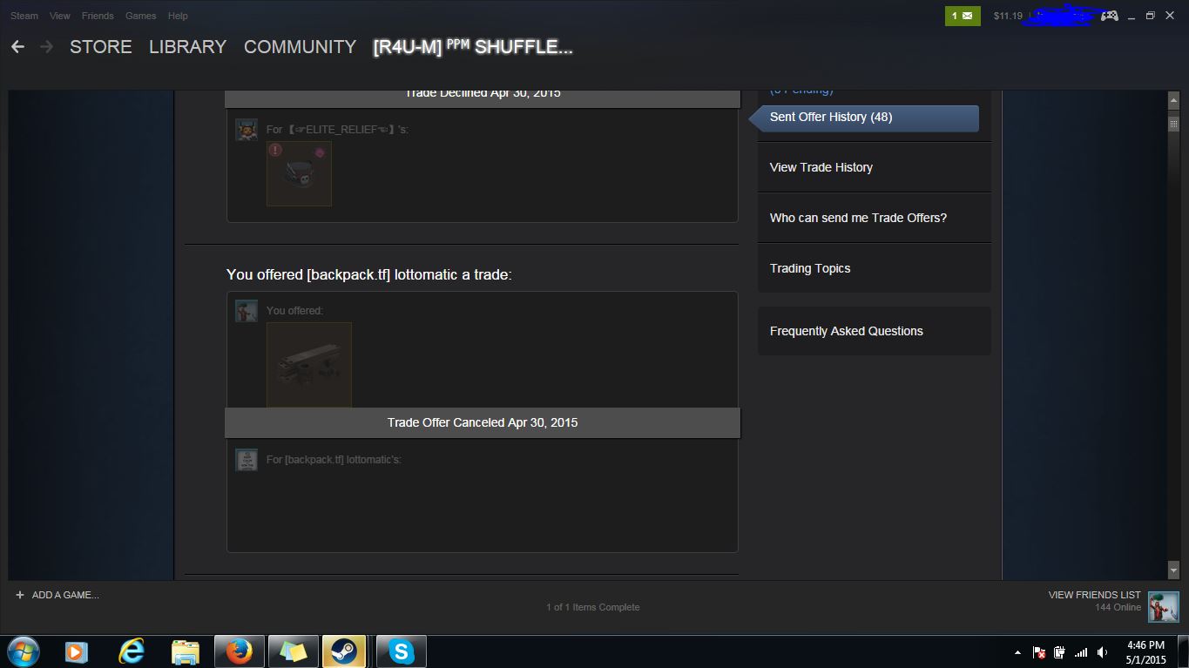The image size is (1189, 668).
Task: Open View Trade History link
Action: 821,167
